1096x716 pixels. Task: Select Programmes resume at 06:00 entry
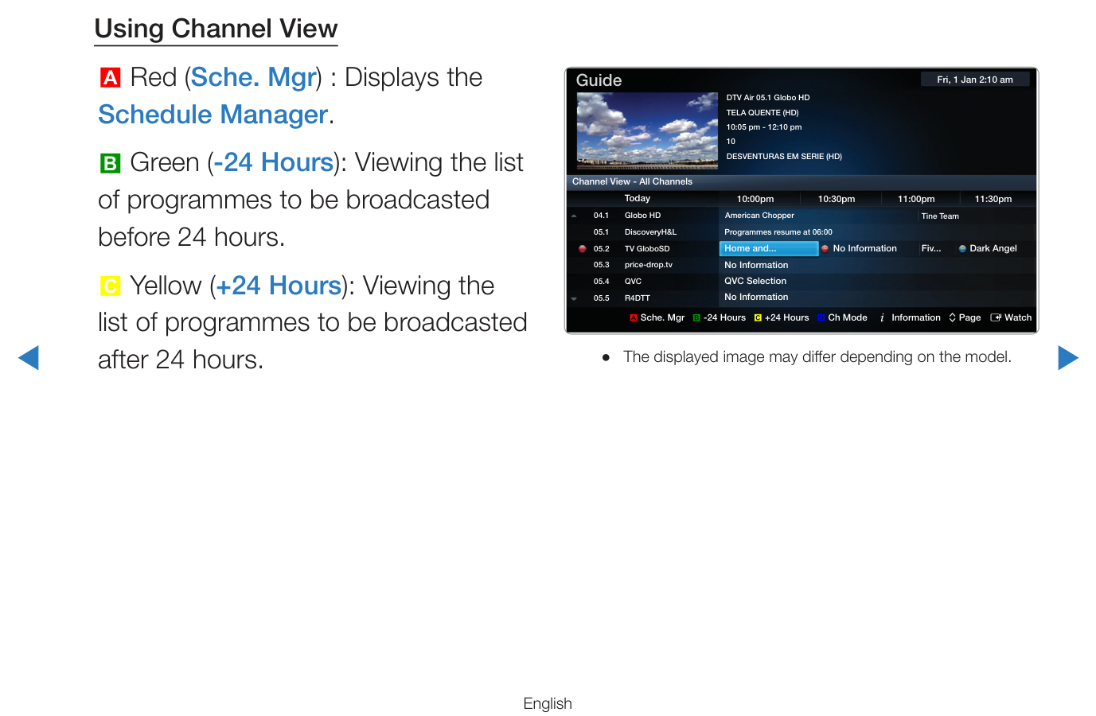[778, 232]
